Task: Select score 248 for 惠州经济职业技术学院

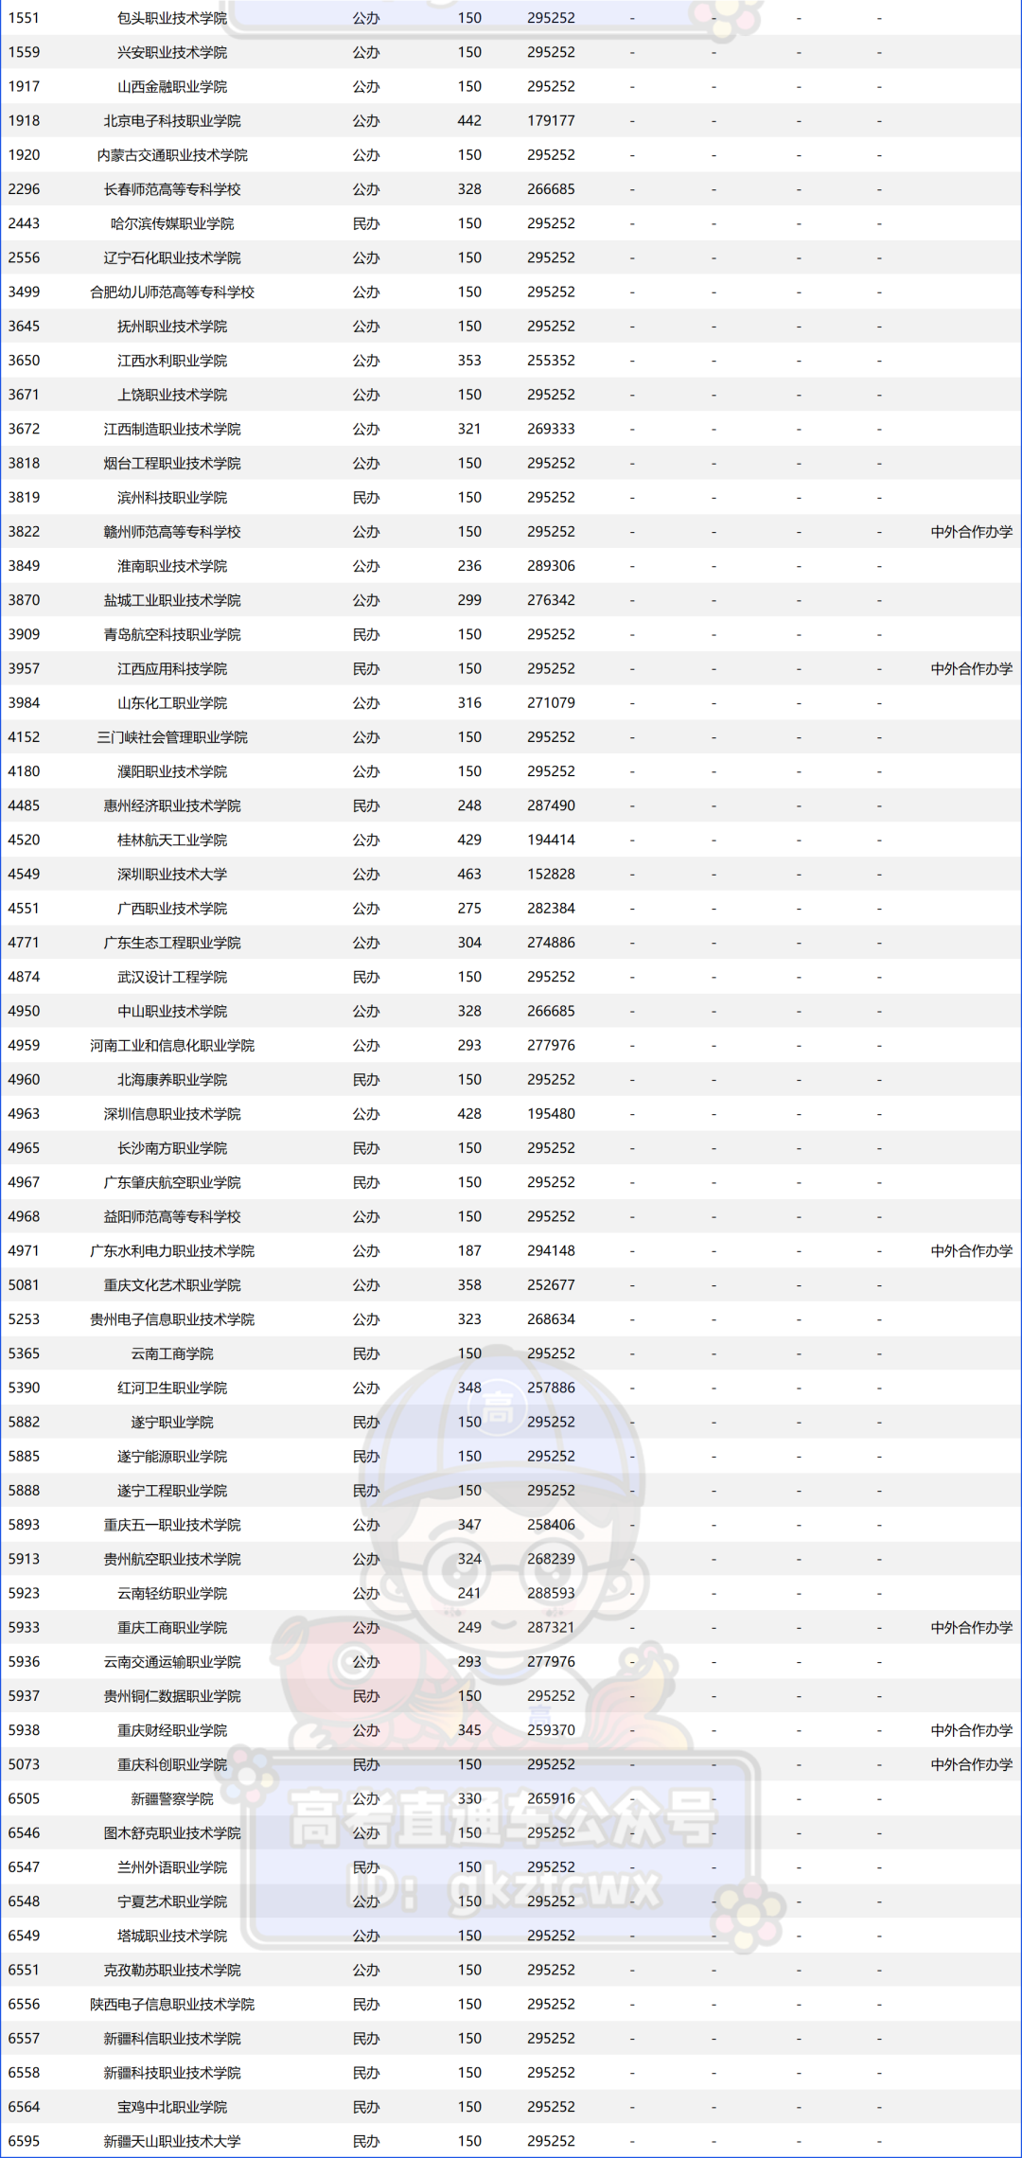Action: tap(469, 805)
